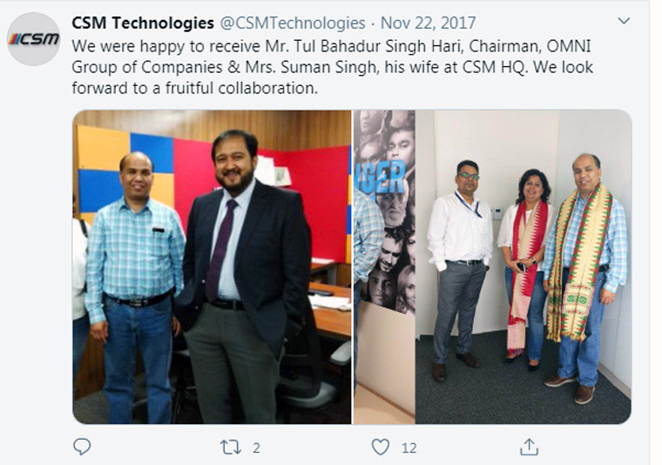This screenshot has height=465, width=662.
Task: Open left photo of two men in office
Action: (x=212, y=267)
